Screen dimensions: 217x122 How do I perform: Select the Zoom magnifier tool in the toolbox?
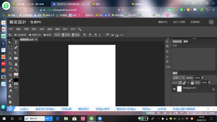[16, 69]
